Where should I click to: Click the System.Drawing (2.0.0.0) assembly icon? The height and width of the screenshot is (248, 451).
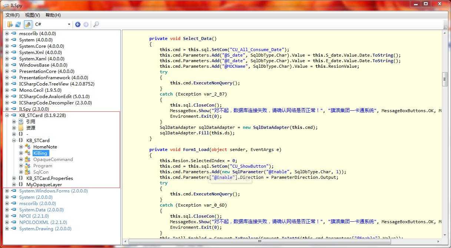click(x=14, y=228)
